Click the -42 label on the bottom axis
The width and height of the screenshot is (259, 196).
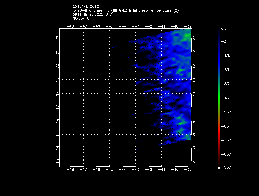(x=149, y=170)
